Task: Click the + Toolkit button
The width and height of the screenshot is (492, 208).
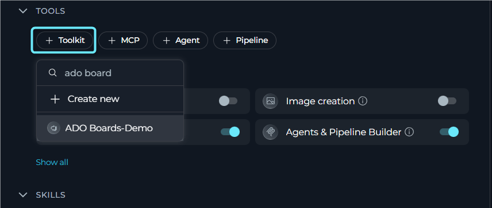Action: pyautogui.click(x=64, y=40)
